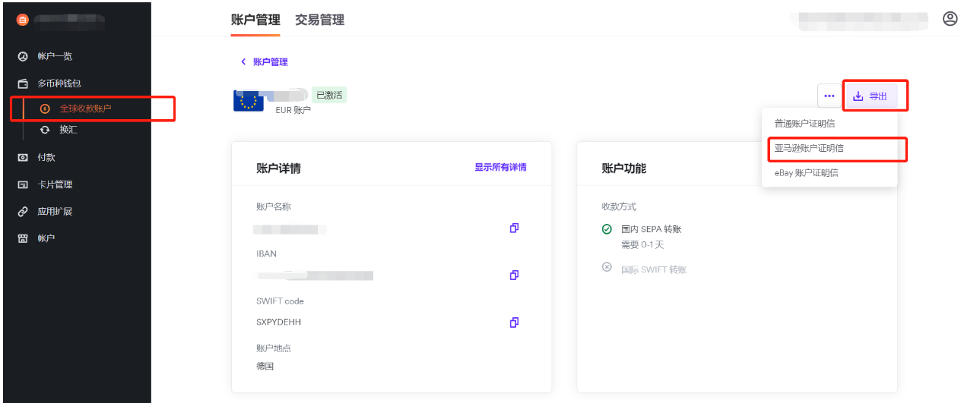Click the 显示所有详情 link
Viewport: 961px width, 403px height.
tap(500, 168)
